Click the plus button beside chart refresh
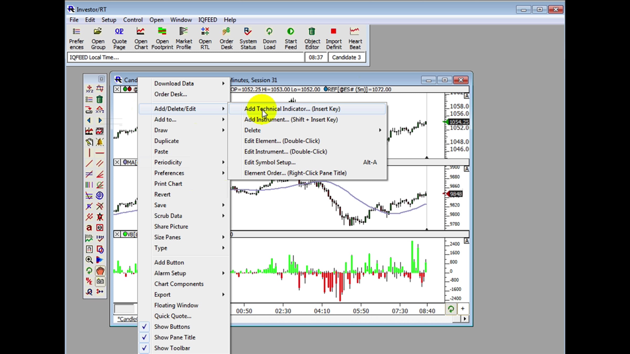 pyautogui.click(x=463, y=309)
